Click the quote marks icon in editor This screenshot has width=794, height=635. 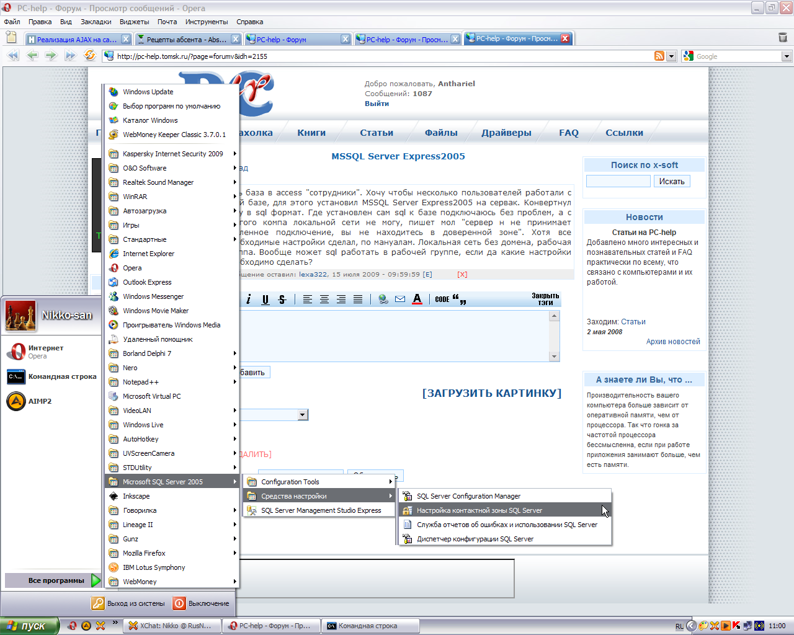pyautogui.click(x=459, y=300)
